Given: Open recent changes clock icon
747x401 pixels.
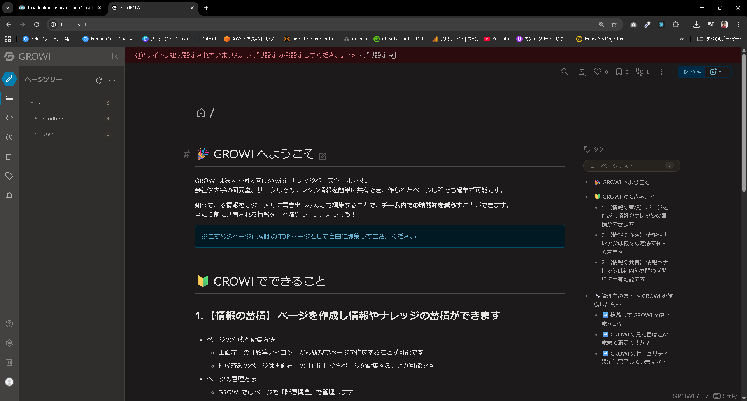Looking at the screenshot, I should point(9,137).
